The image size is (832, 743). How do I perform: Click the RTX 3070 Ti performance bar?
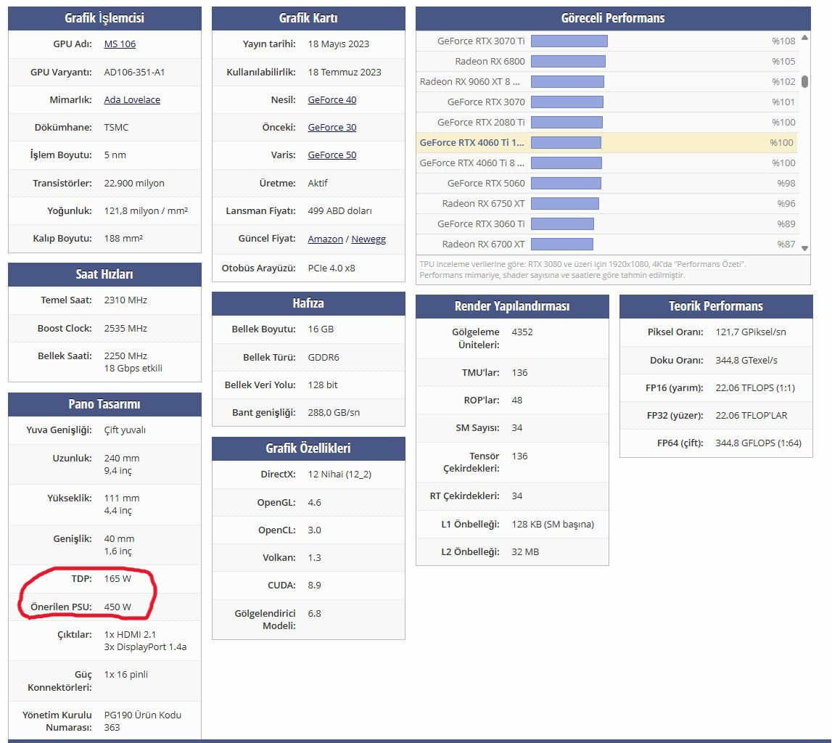[569, 41]
